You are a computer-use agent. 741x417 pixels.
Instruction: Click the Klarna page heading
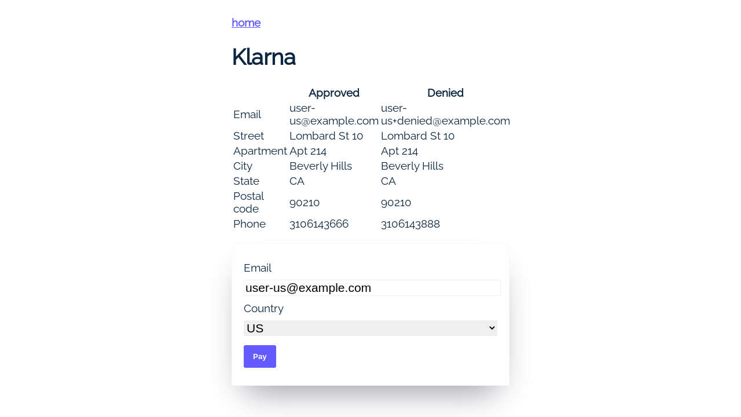click(x=263, y=57)
